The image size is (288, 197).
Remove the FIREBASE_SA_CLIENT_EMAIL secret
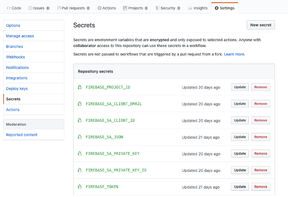261,104
